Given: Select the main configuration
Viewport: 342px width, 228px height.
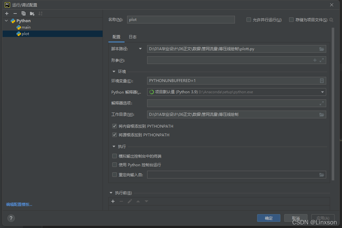Looking at the screenshot, I should [53, 27].
